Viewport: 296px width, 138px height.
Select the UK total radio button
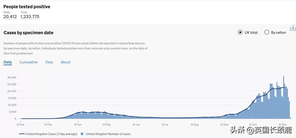pos(240,32)
